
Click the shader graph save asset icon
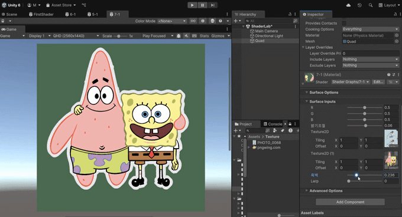tap(3, 21)
